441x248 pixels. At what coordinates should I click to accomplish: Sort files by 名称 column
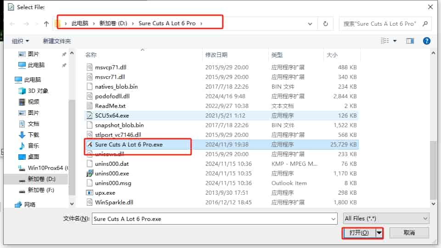click(x=90, y=55)
